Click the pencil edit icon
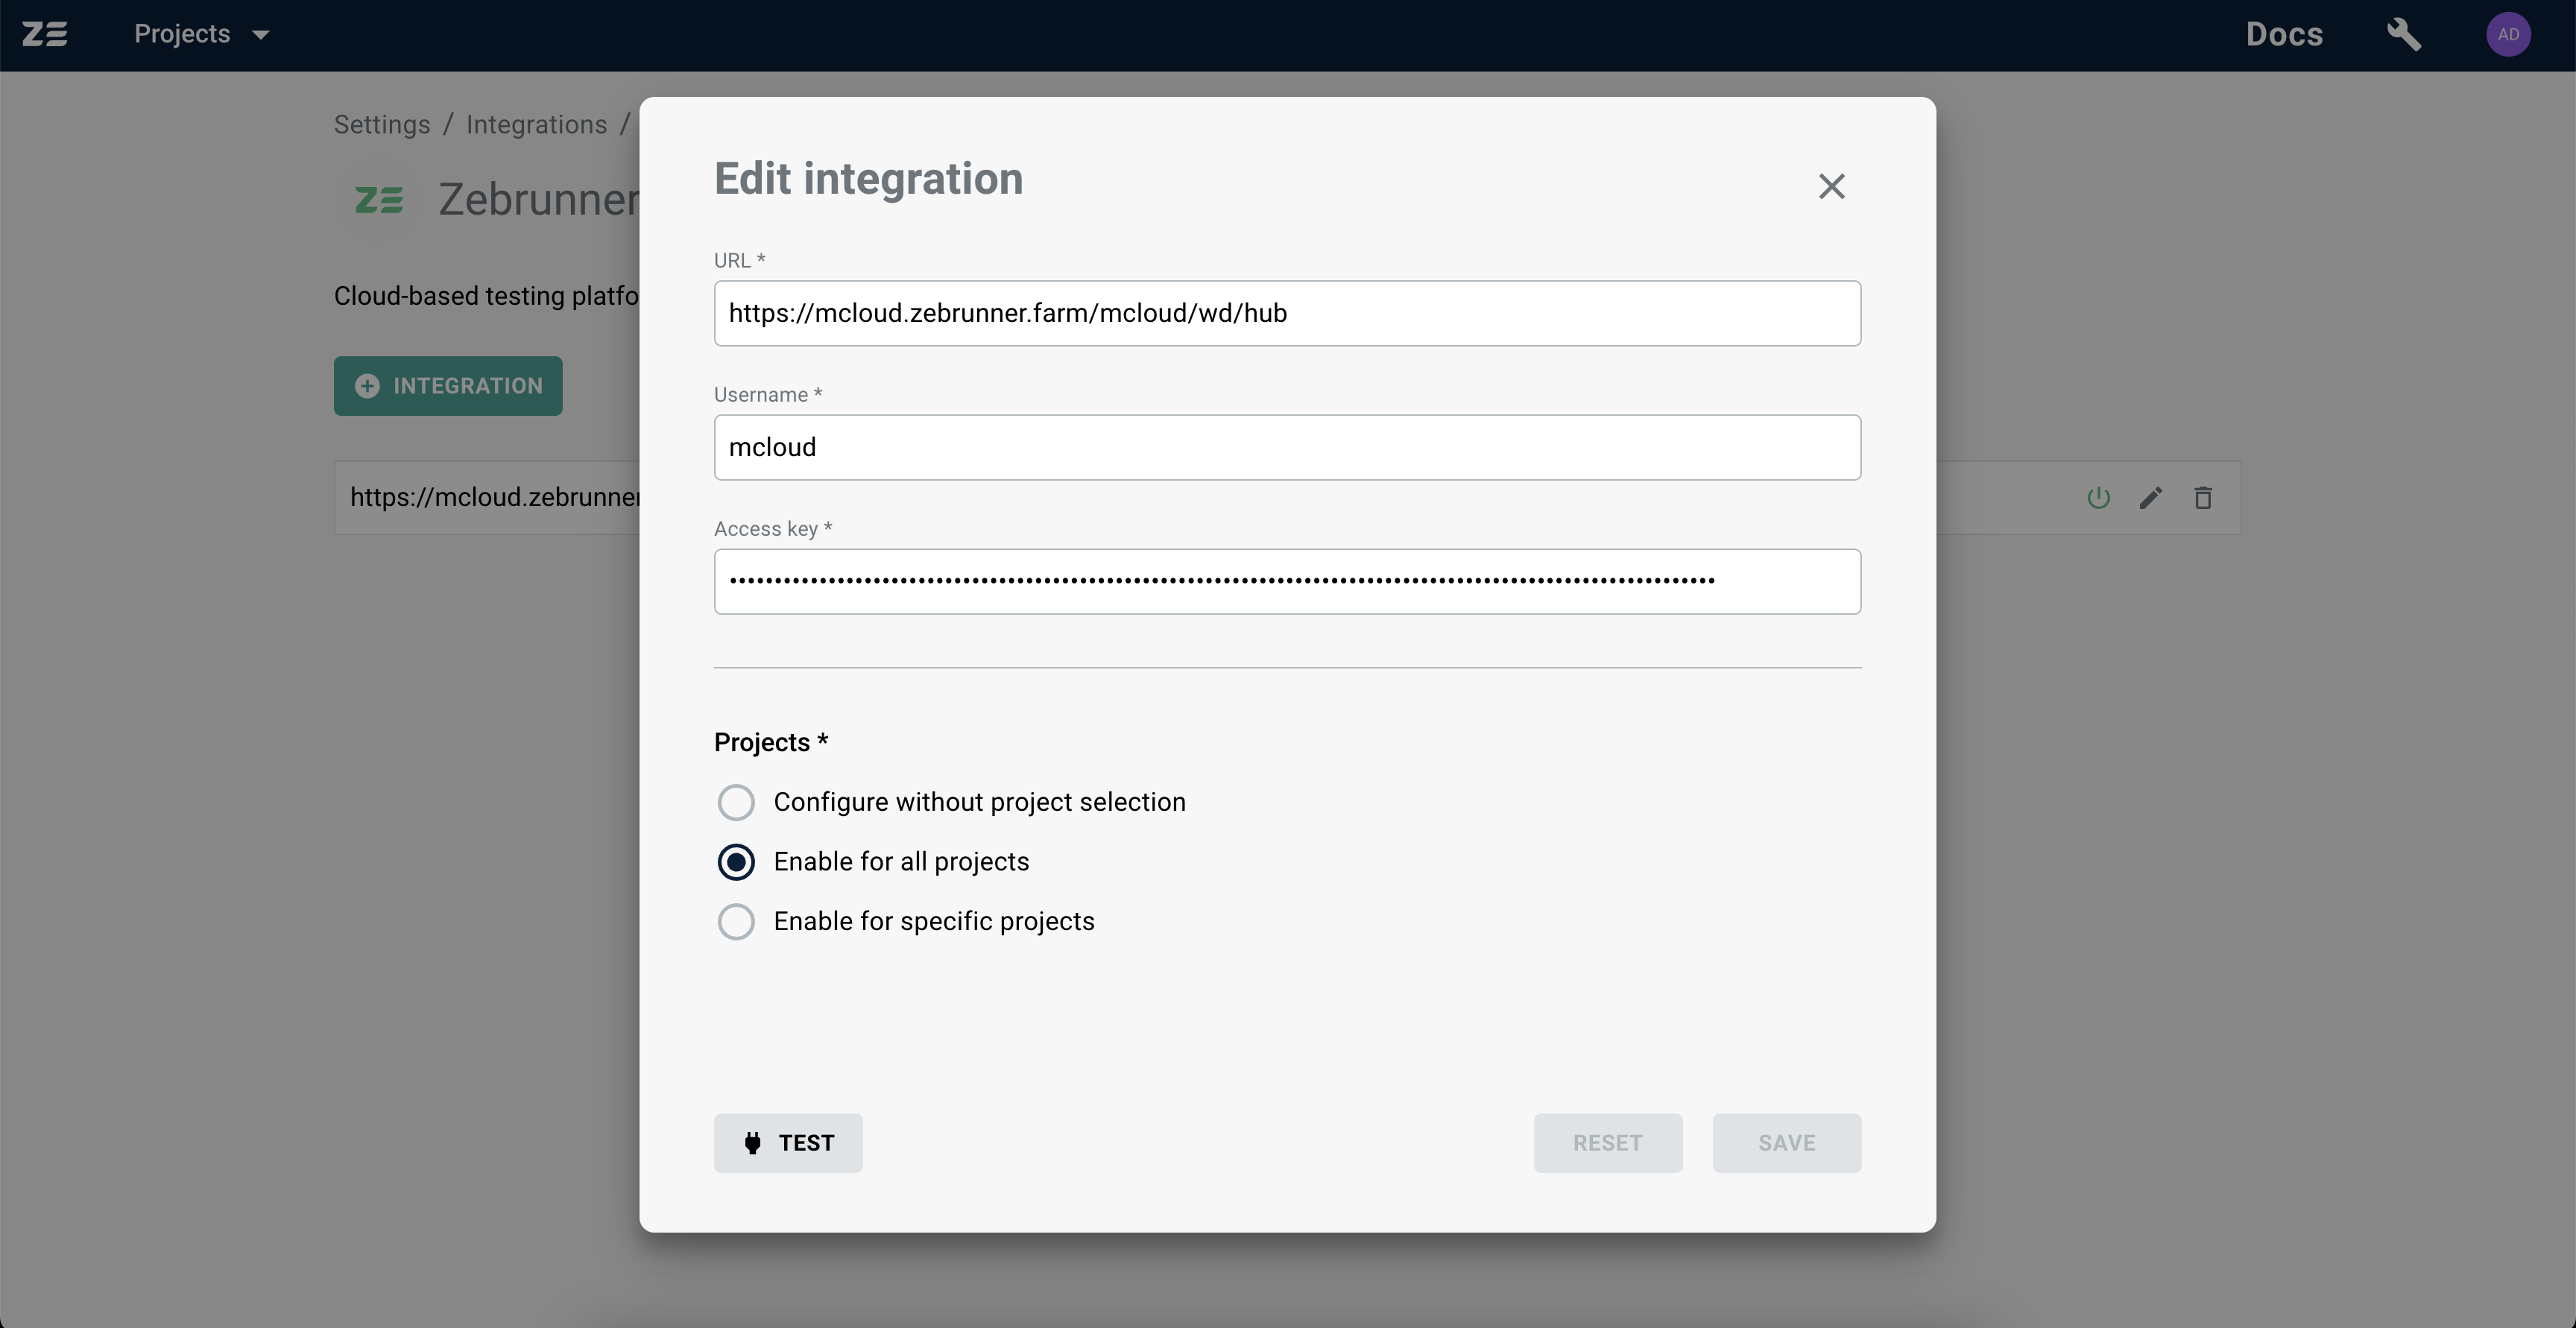Viewport: 2576px width, 1328px height. (2150, 498)
